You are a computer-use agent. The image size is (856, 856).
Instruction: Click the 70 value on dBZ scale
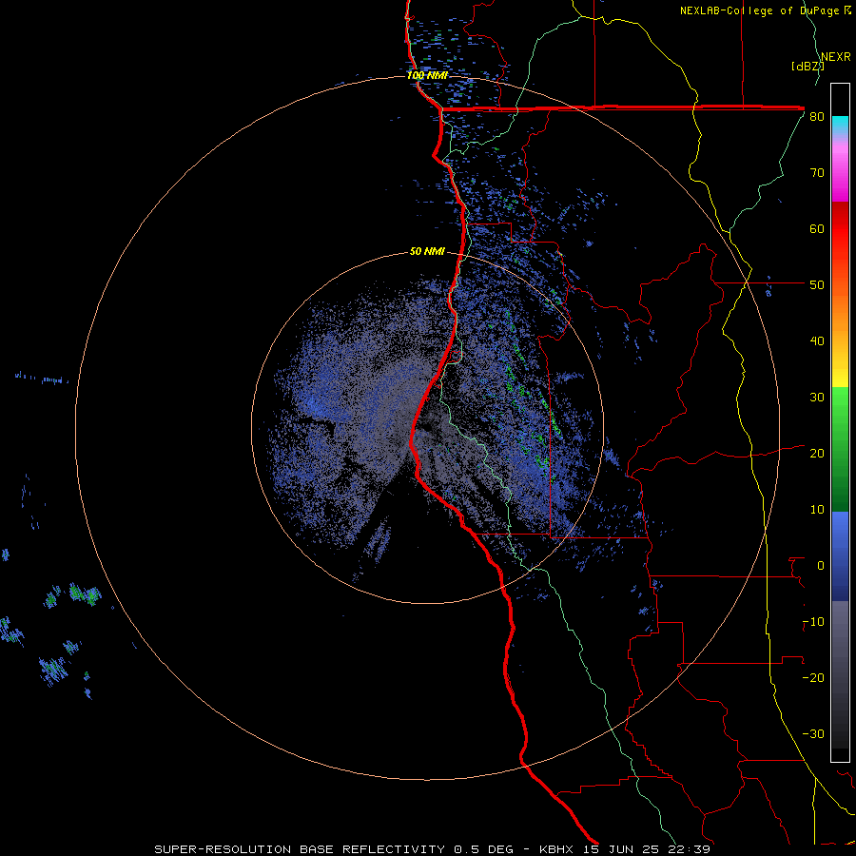tap(817, 173)
